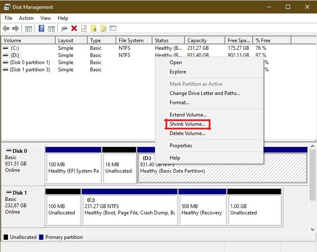The image size is (317, 252).
Task: Open the Help menu in menu bar
Action: click(x=63, y=18)
